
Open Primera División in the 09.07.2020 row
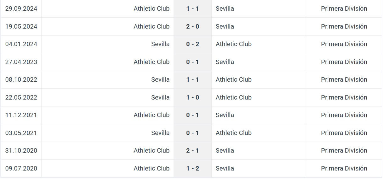point(344,168)
